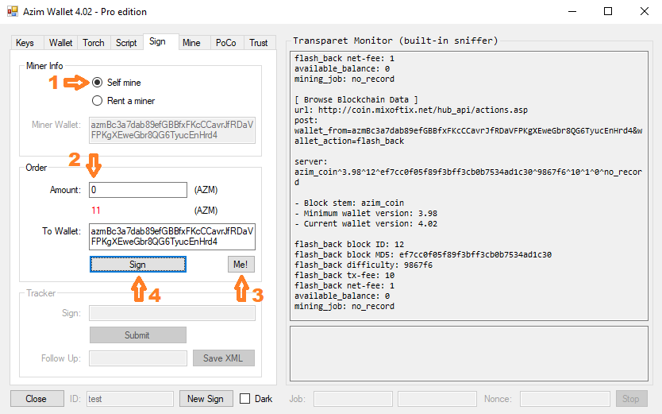Image resolution: width=662 pixels, height=414 pixels.
Task: Click the red 11 balance value
Action: coord(96,211)
